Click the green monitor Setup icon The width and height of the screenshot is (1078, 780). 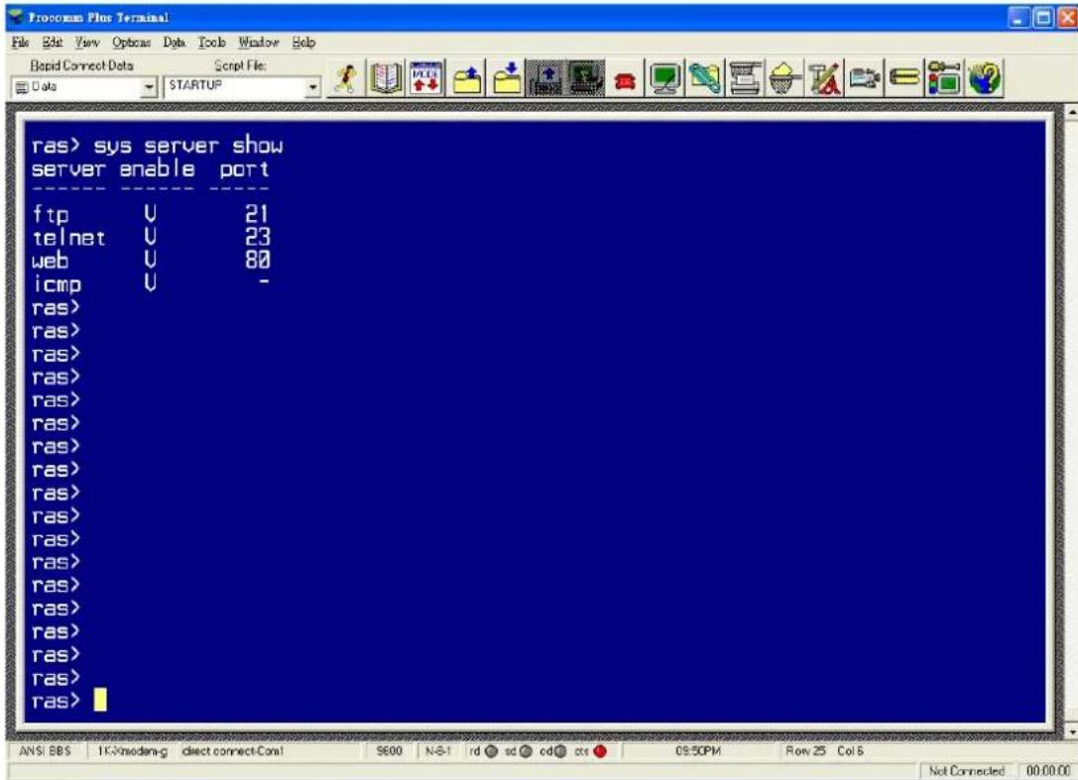[664, 78]
